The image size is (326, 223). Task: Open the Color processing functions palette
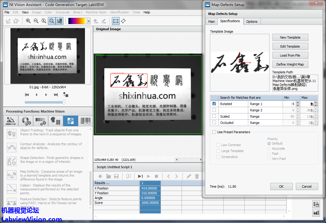pos(25,121)
